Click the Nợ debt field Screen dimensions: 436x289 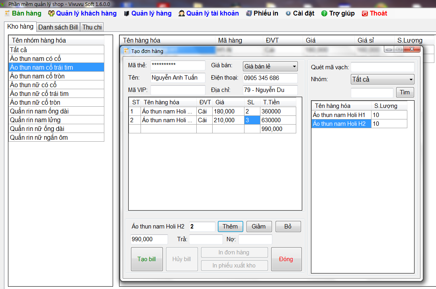(x=255, y=239)
